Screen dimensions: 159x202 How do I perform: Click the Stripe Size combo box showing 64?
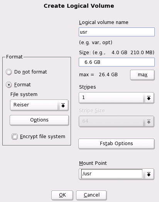[116, 122]
